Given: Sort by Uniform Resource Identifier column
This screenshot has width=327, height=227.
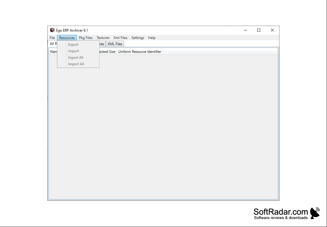Looking at the screenshot, I should tap(139, 52).
